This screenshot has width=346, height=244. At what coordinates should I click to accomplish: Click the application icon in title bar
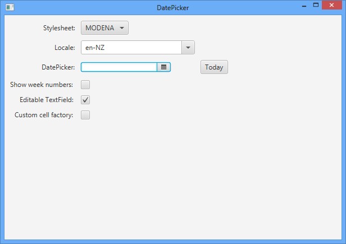(x=10, y=7)
